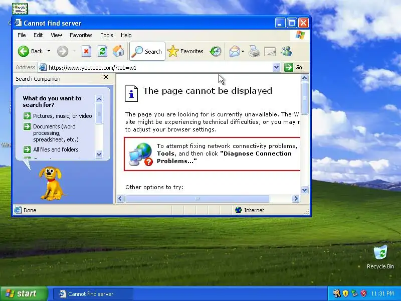This screenshot has width=401, height=301.
Task: Click the window resize grip in status bar
Action: tap(306, 211)
